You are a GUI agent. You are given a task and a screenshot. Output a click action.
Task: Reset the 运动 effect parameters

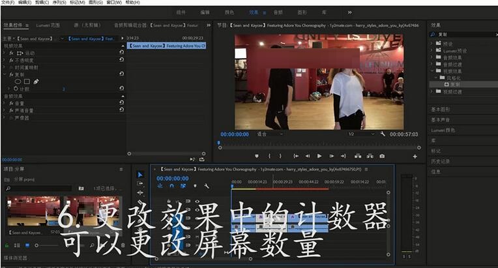(x=121, y=53)
